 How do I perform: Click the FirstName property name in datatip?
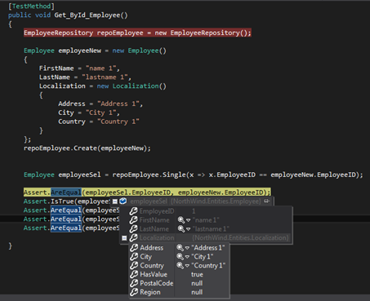pyautogui.click(x=154, y=220)
